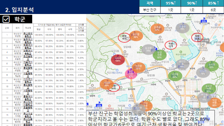Select the pink 92% school marker
Screen dimensions: 224x126
pyautogui.click(x=131, y=74)
